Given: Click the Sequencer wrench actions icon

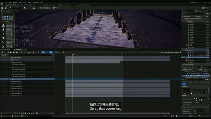Looking at the screenshot, I should click(x=25, y=52).
